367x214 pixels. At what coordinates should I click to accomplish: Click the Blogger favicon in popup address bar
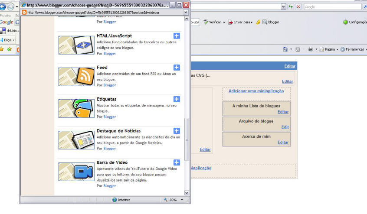[24, 13]
